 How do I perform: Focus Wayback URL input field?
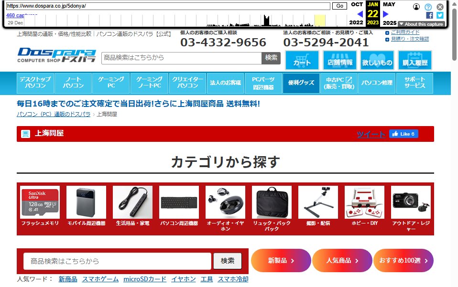(x=168, y=6)
